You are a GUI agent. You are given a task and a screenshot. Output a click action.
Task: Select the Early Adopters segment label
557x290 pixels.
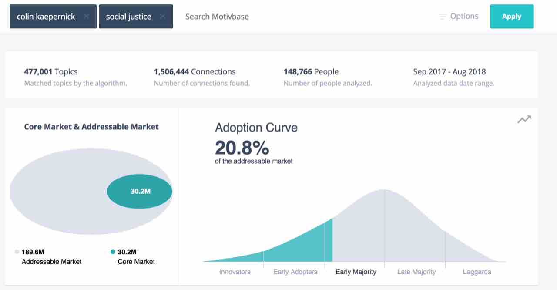pyautogui.click(x=295, y=272)
